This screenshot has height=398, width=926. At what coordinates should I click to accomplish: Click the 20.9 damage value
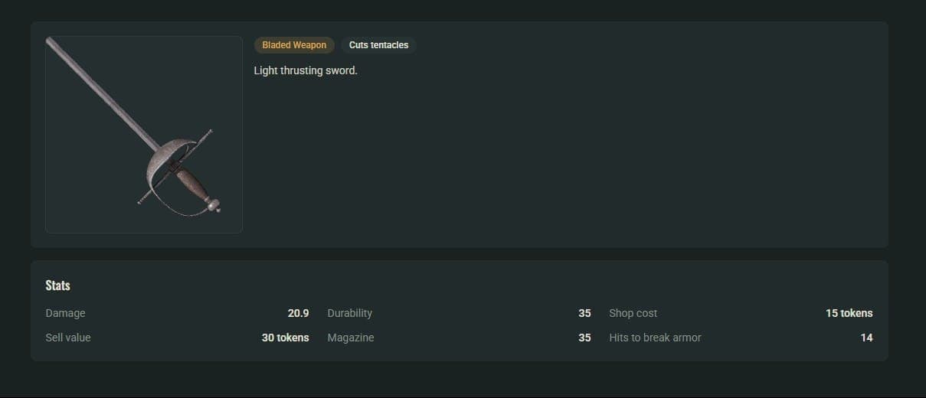298,313
